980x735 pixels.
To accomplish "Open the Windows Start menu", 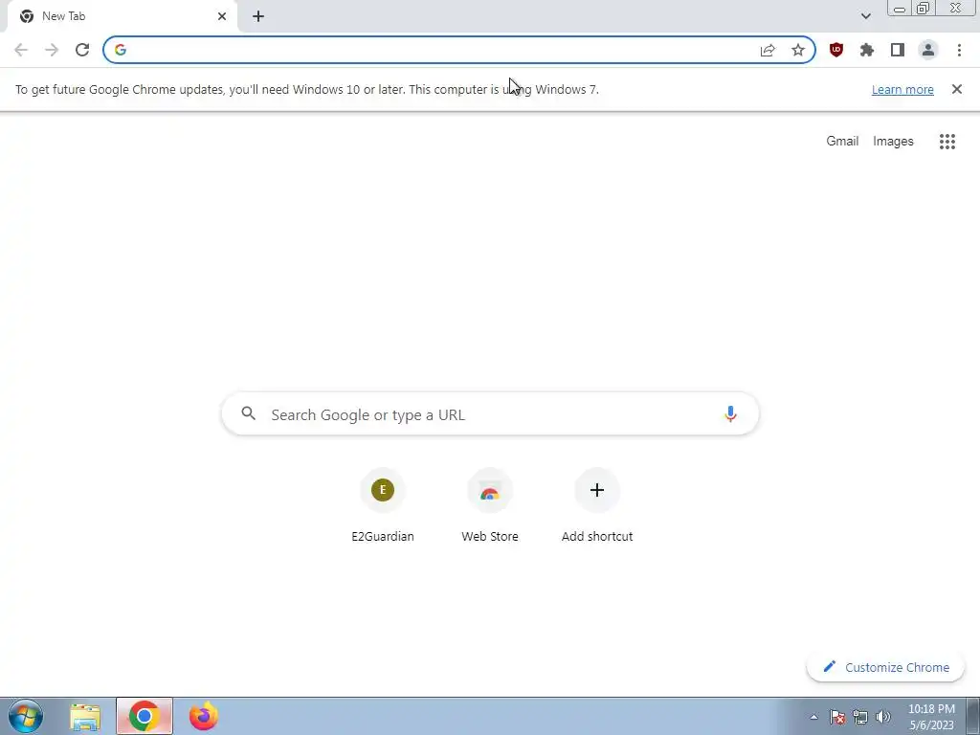I will coord(26,716).
